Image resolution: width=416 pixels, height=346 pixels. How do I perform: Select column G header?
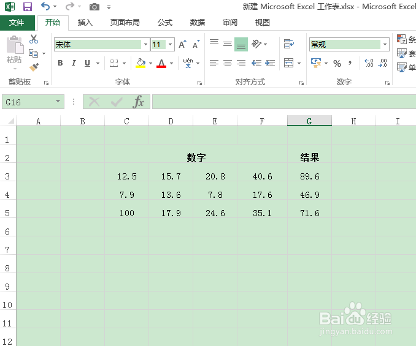tap(309, 121)
